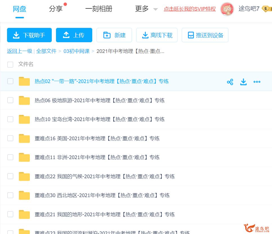Select checkbox for 重难点11 非洲 folder
The width and height of the screenshot is (272, 234).
(10, 157)
